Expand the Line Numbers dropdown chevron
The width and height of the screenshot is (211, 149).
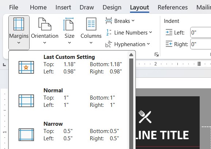coord(150,32)
